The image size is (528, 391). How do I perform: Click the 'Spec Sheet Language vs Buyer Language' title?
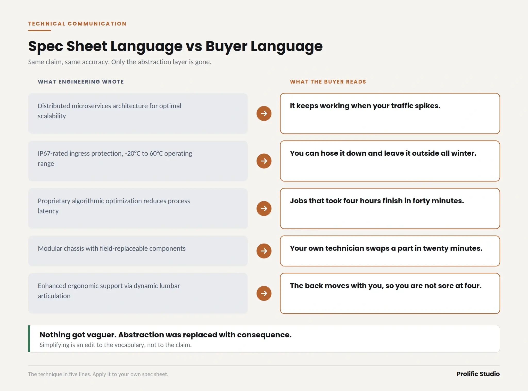click(175, 46)
